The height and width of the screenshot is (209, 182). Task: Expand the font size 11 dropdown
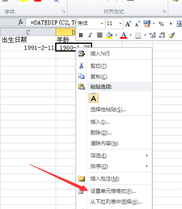120,24
